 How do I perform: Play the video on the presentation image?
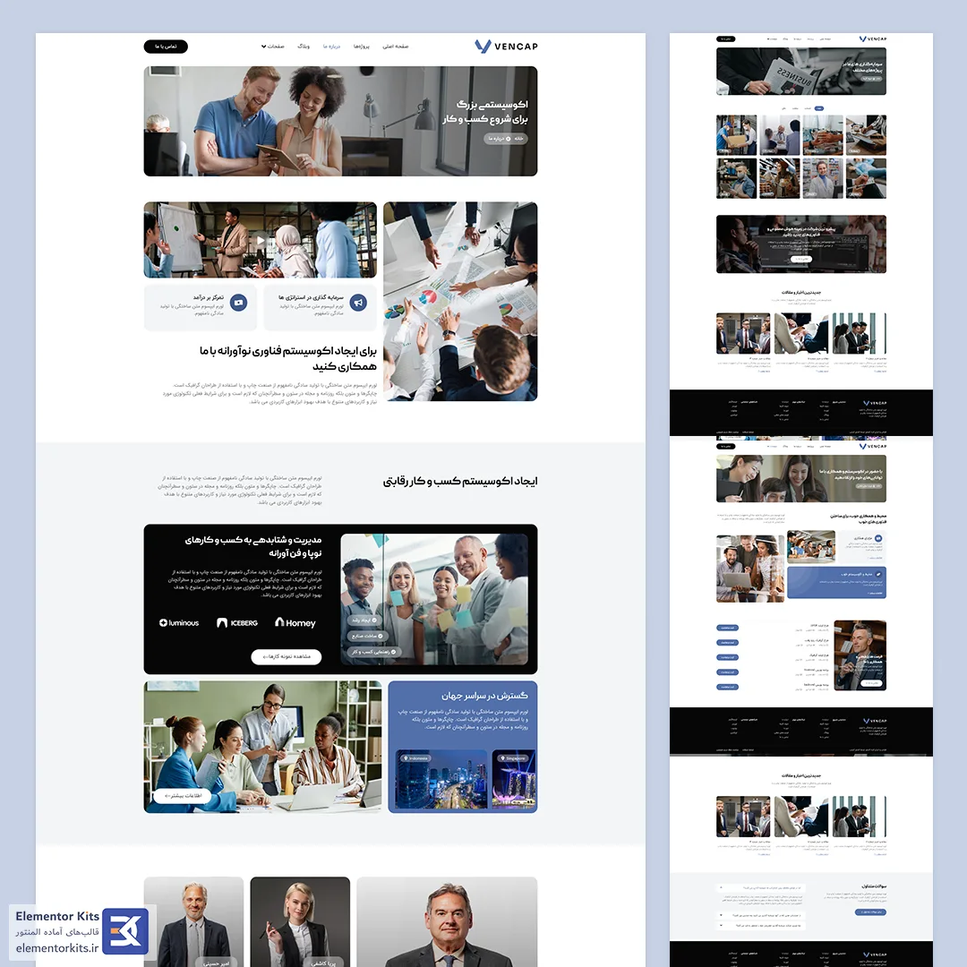coord(261,241)
